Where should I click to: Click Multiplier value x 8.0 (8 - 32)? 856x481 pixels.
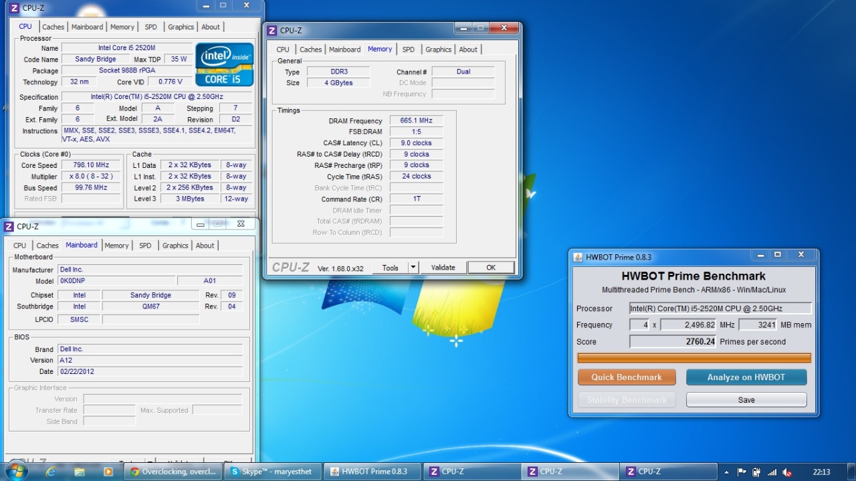pos(92,177)
